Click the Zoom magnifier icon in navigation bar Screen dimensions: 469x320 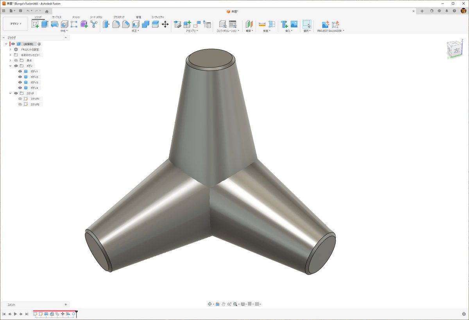(x=229, y=304)
